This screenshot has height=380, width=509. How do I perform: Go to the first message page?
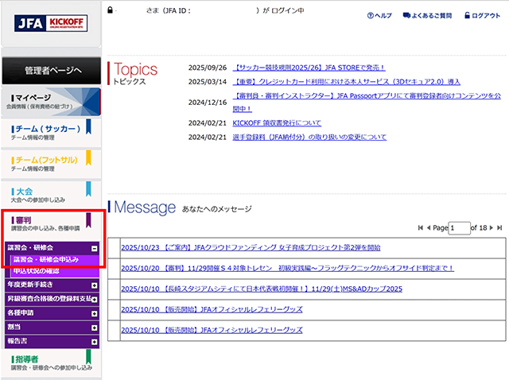coord(420,228)
